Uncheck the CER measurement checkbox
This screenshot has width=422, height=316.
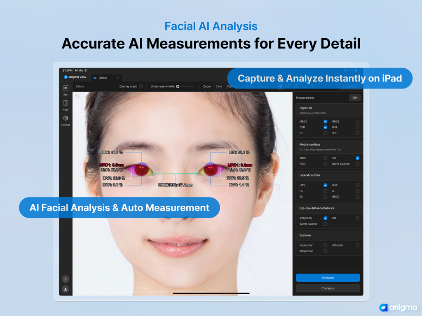(326, 127)
